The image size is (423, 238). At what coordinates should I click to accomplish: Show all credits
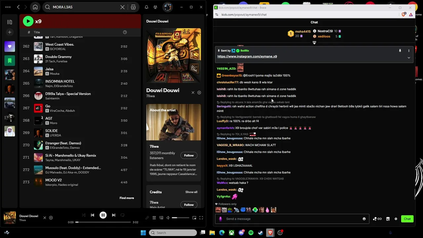191,192
